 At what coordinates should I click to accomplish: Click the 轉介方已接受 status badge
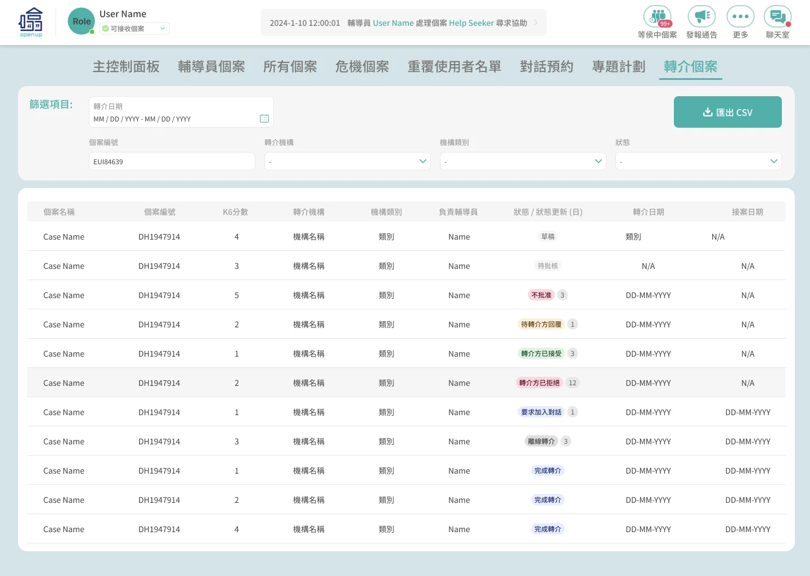(541, 354)
